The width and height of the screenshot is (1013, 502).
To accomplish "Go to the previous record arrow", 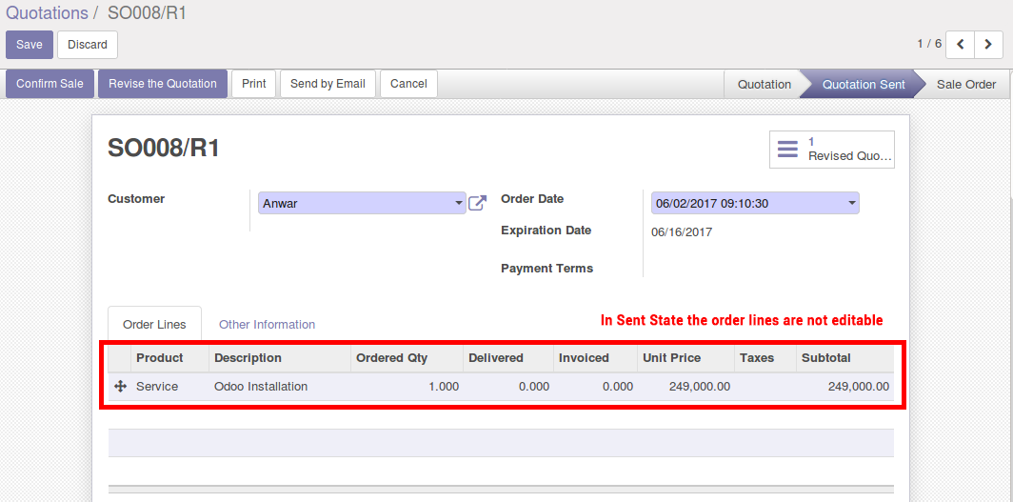I will (960, 45).
